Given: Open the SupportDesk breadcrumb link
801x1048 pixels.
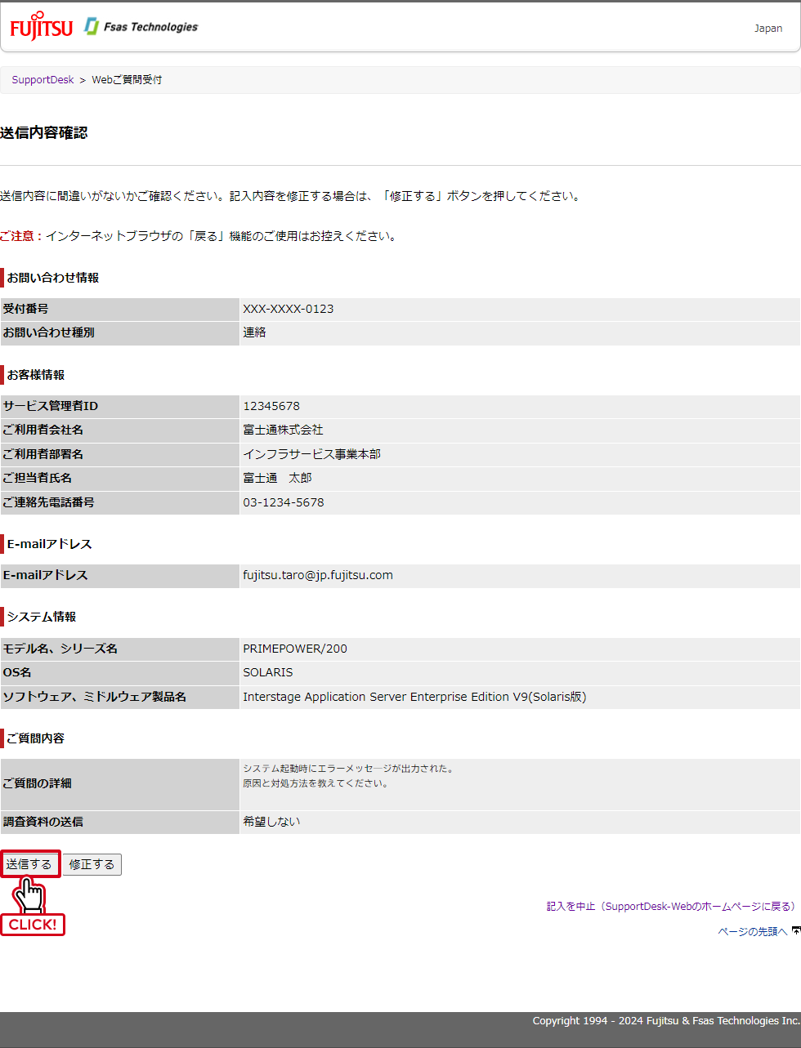Looking at the screenshot, I should tap(43, 80).
